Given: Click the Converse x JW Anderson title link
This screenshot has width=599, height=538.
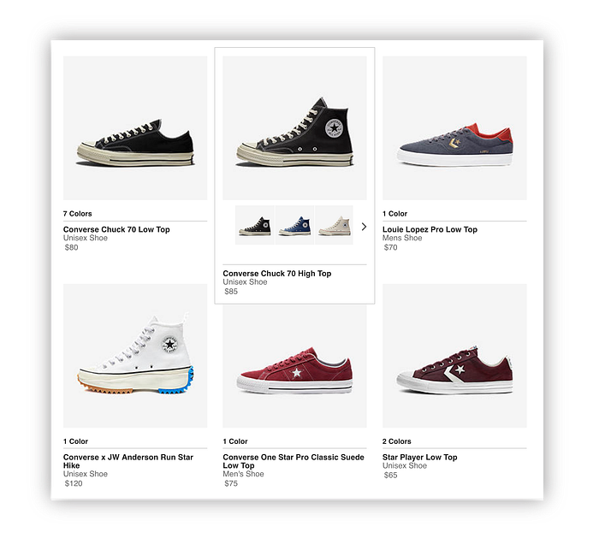Looking at the screenshot, I should pos(128,461).
